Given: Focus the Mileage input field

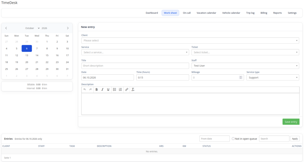Looking at the screenshot, I should (217, 78).
